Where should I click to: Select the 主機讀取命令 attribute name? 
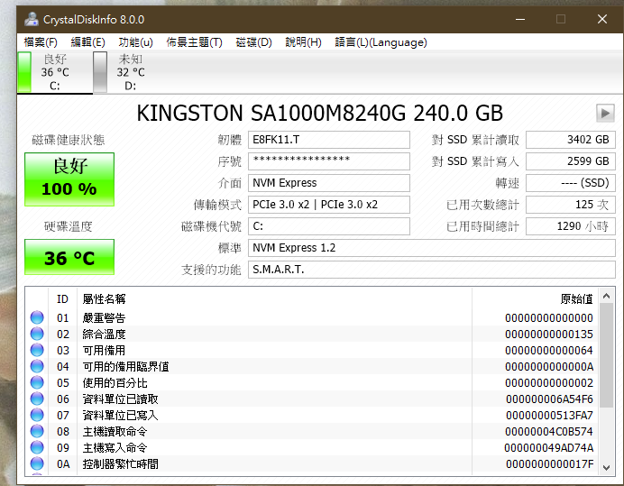(115, 432)
